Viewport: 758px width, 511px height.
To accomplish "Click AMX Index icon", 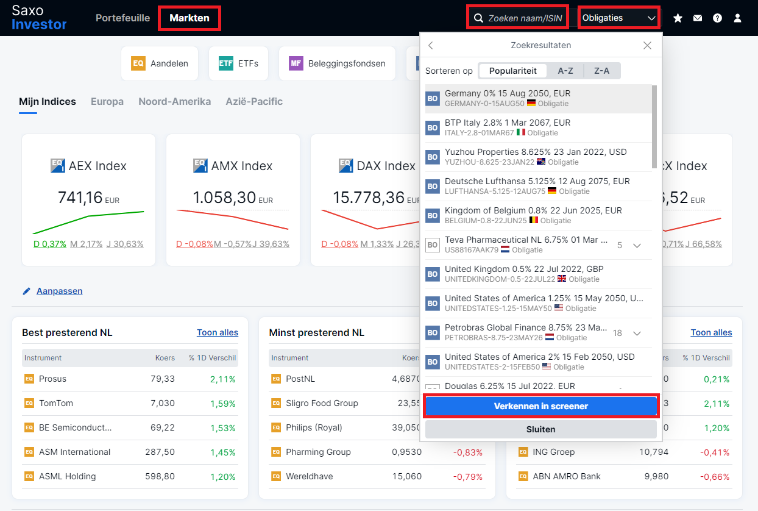I will pyautogui.click(x=200, y=166).
